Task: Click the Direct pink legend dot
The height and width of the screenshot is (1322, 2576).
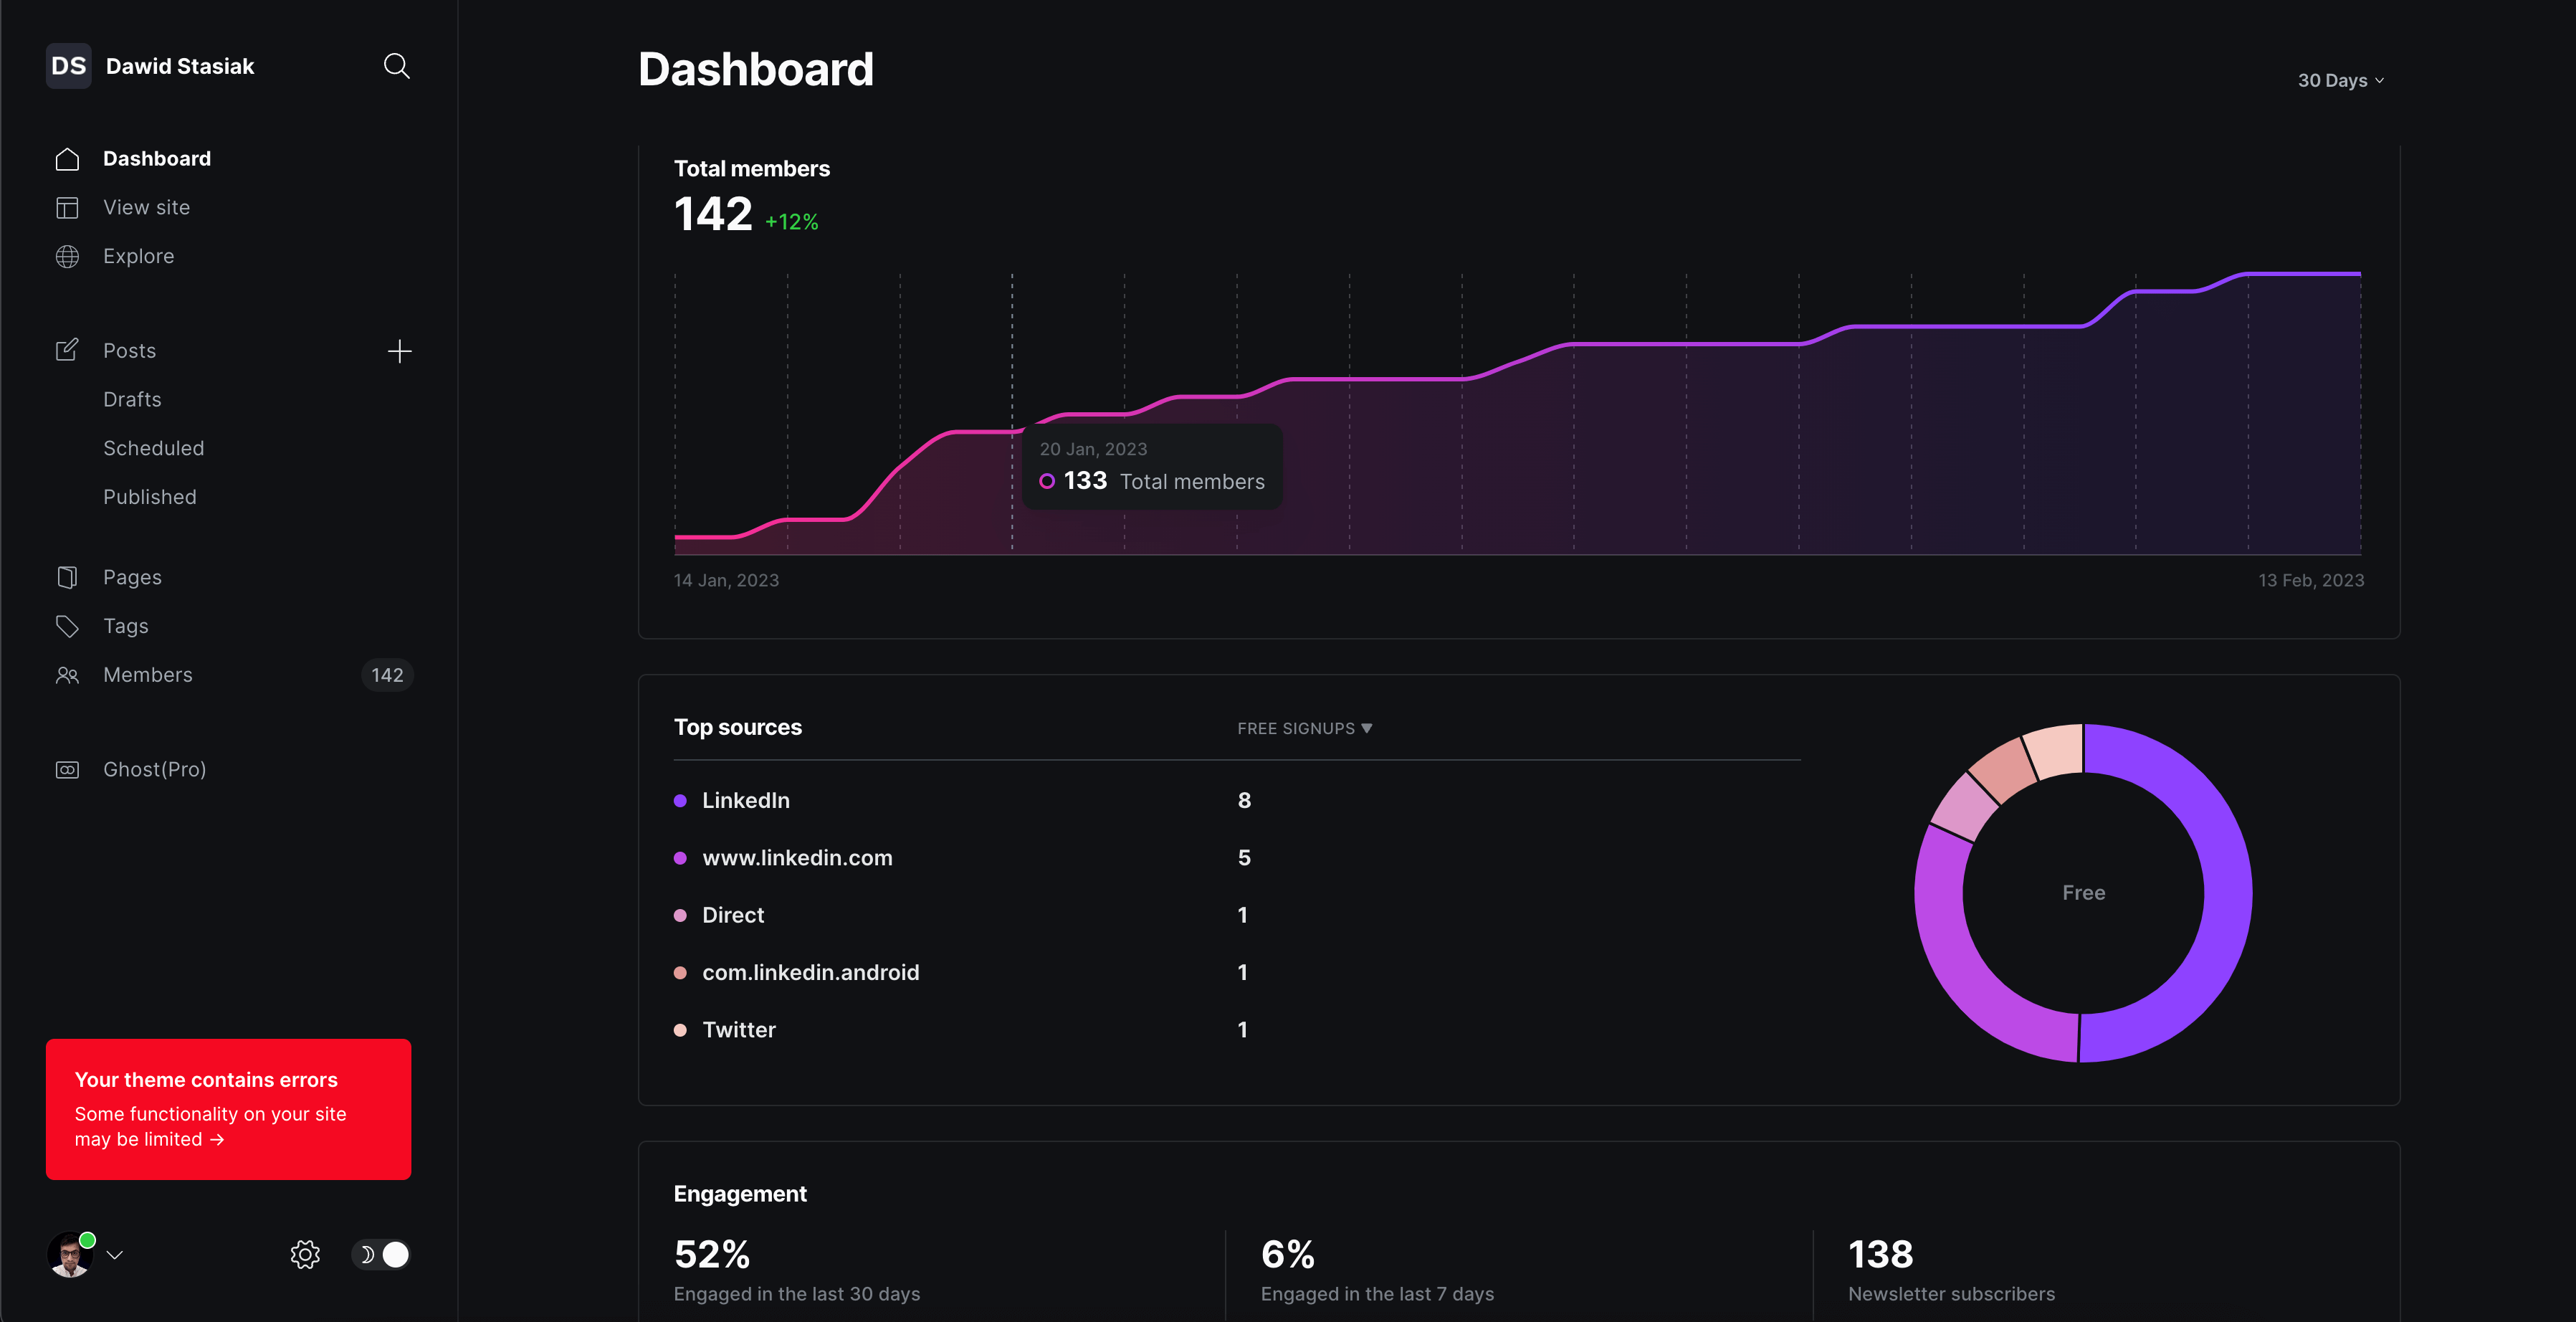Action: point(680,915)
